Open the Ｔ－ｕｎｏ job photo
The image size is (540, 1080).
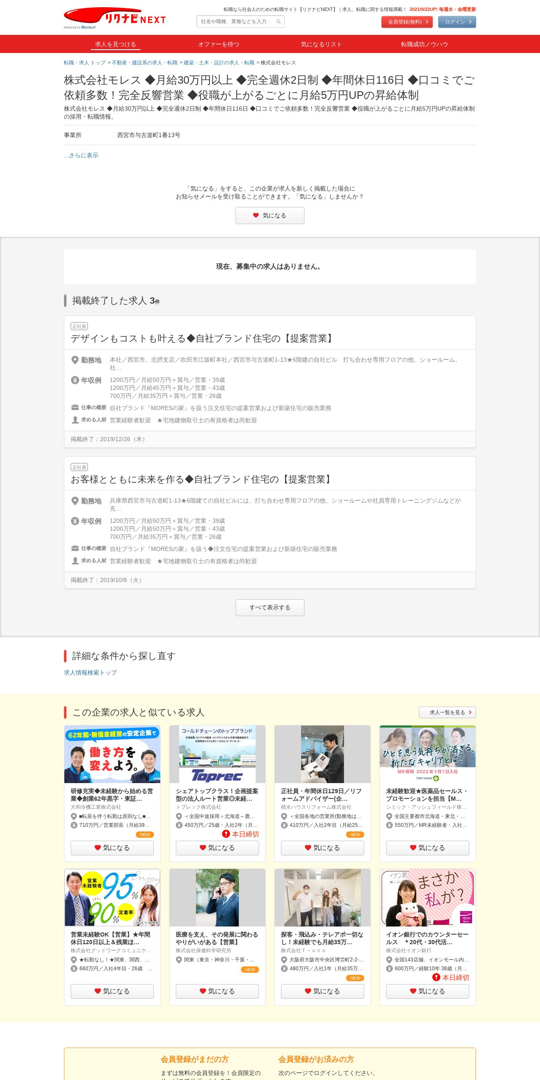(x=323, y=897)
